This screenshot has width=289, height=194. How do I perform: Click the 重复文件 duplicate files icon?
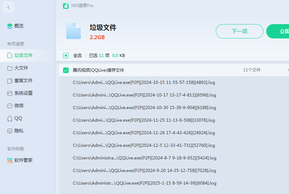[10, 81]
